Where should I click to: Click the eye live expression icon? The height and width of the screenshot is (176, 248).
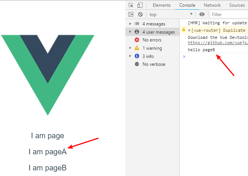pyautogui.click(x=202, y=15)
